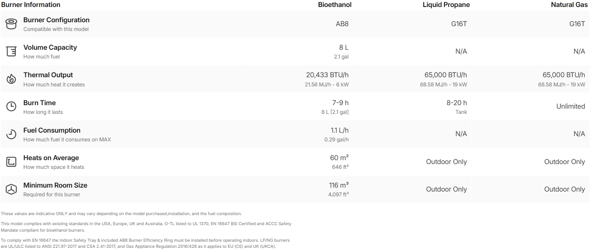The height and width of the screenshot is (250, 590).
Task: Click the Burner Information heading
Action: coord(31,5)
